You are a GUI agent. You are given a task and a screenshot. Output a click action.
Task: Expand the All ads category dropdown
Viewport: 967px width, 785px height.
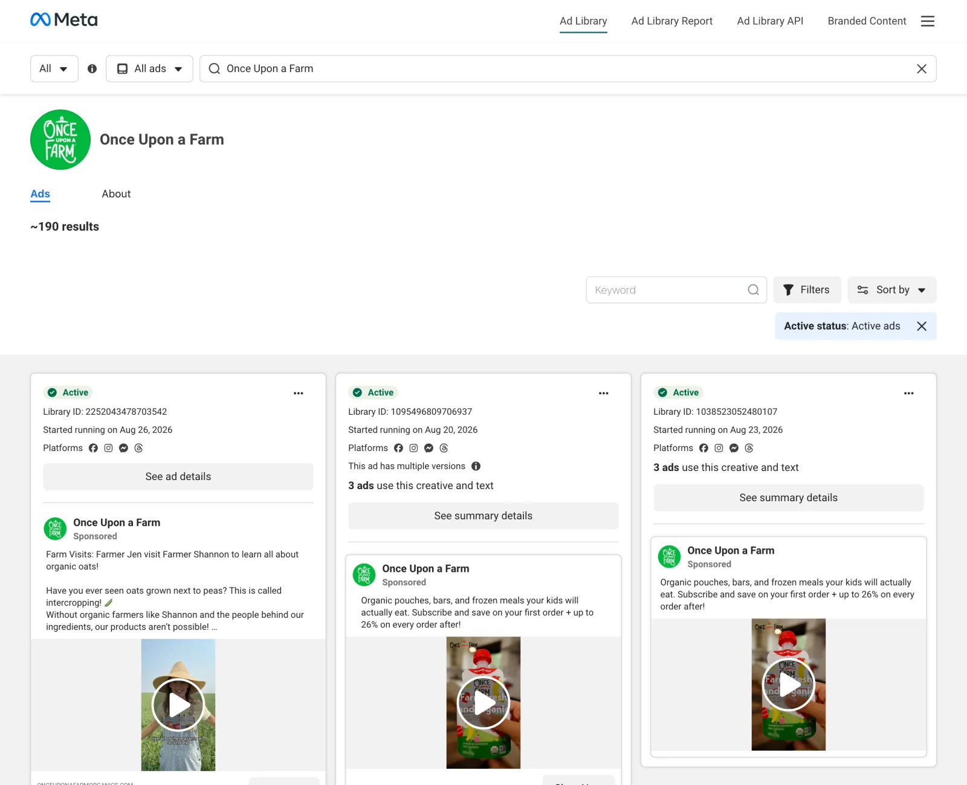click(149, 69)
